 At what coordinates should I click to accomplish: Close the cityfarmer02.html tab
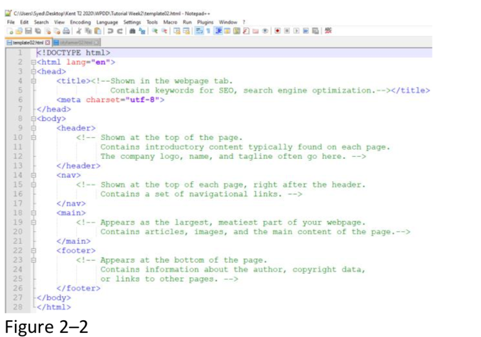tap(96, 43)
